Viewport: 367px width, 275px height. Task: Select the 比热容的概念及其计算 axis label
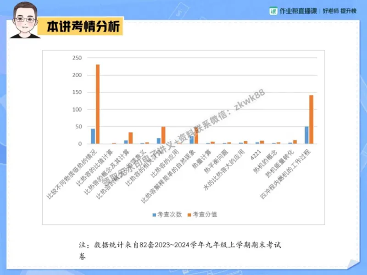click(107, 171)
